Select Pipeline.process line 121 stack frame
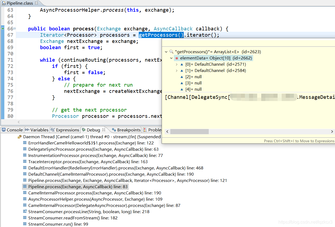 tap(128, 181)
